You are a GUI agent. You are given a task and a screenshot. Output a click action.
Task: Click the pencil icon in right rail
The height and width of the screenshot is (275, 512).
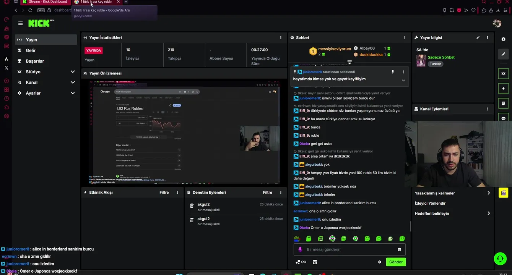point(504,54)
